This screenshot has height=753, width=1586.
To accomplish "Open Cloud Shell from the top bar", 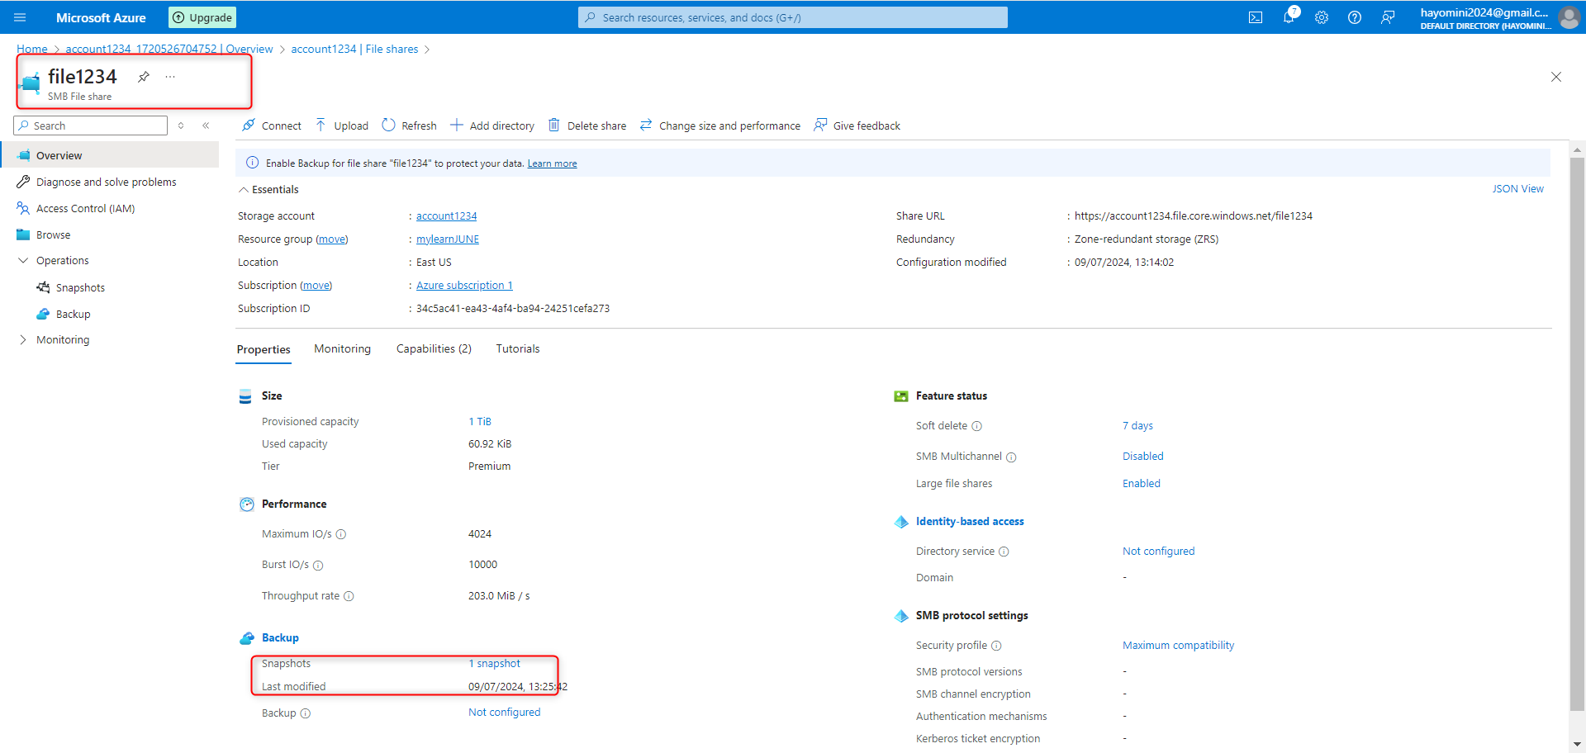I will pyautogui.click(x=1255, y=17).
